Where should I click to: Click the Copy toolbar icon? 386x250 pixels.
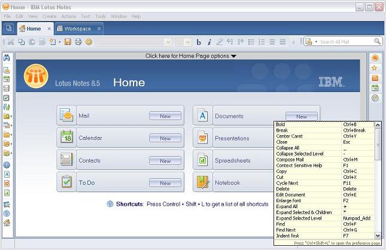pos(22,42)
